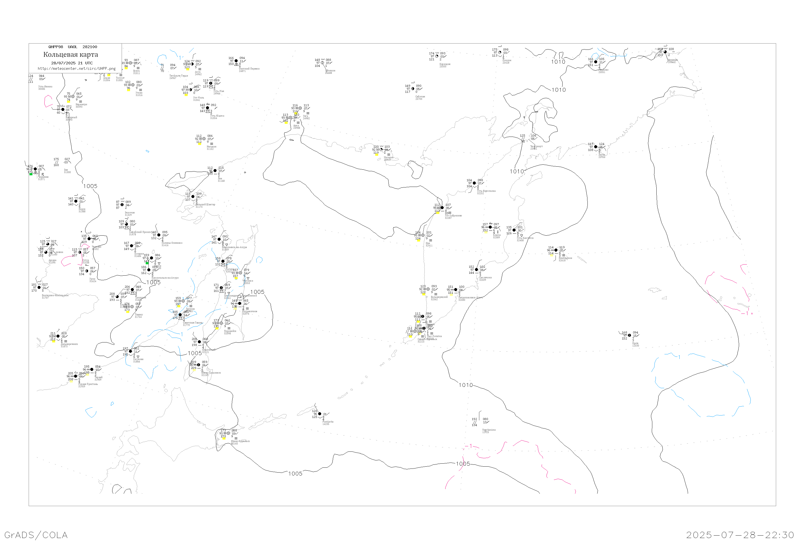Select the Нелькан obscured-sky station circle
811x541 pixels.
[x=204, y=139]
